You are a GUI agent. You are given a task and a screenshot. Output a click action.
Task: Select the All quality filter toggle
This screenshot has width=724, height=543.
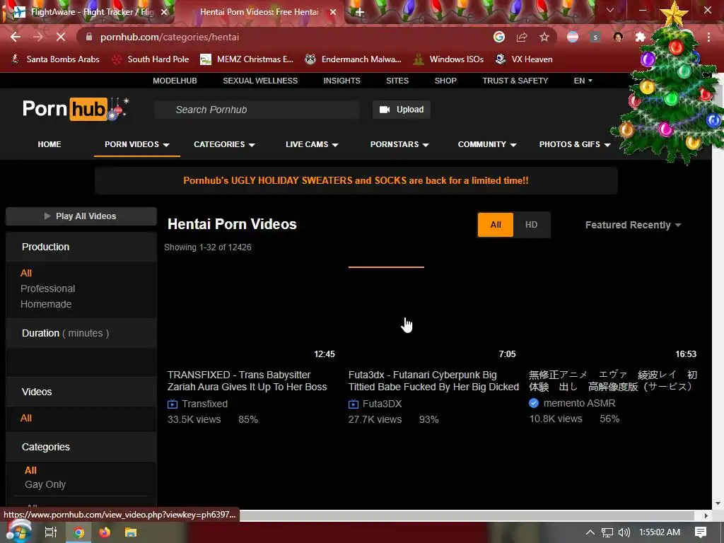(496, 225)
